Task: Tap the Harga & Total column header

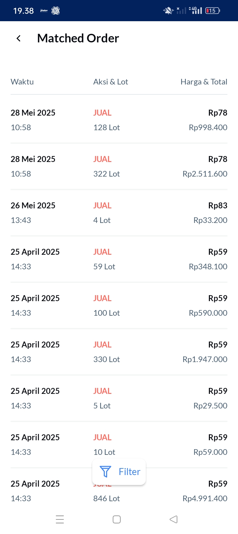Action: coord(204,82)
